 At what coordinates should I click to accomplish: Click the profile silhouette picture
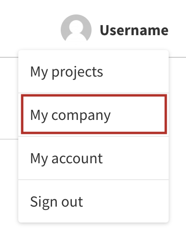pos(76,28)
